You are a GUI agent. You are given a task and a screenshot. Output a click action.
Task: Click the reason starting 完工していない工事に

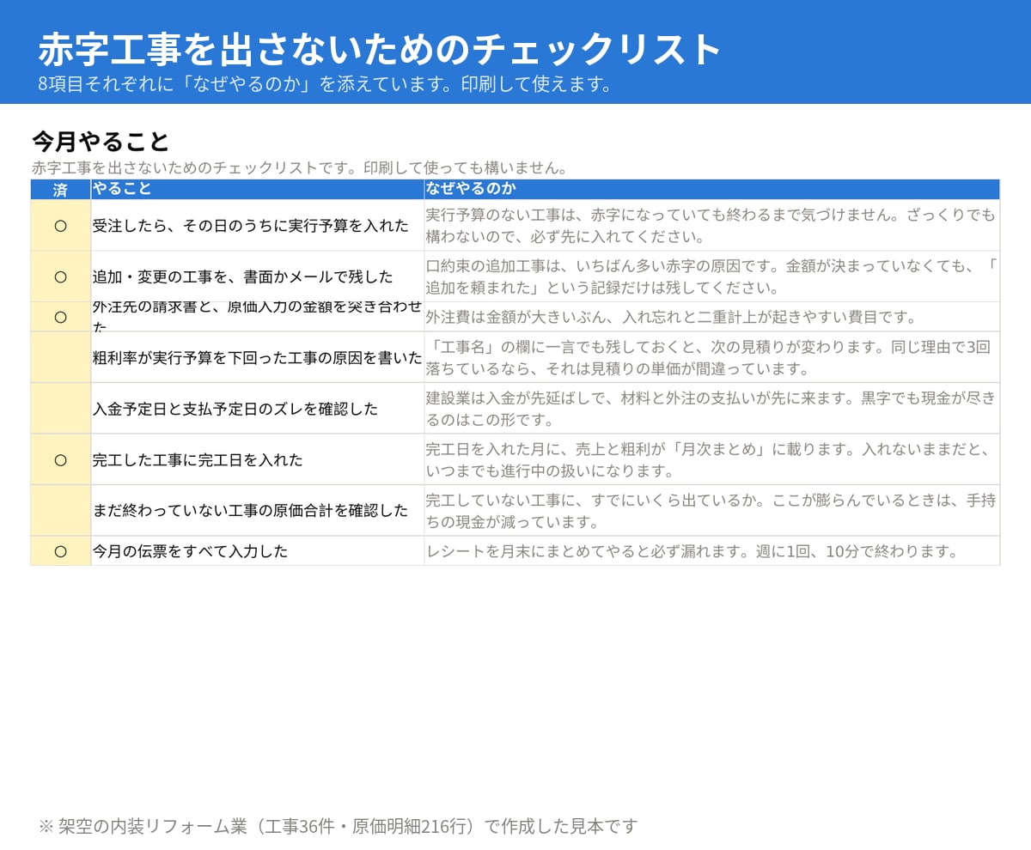[712, 511]
